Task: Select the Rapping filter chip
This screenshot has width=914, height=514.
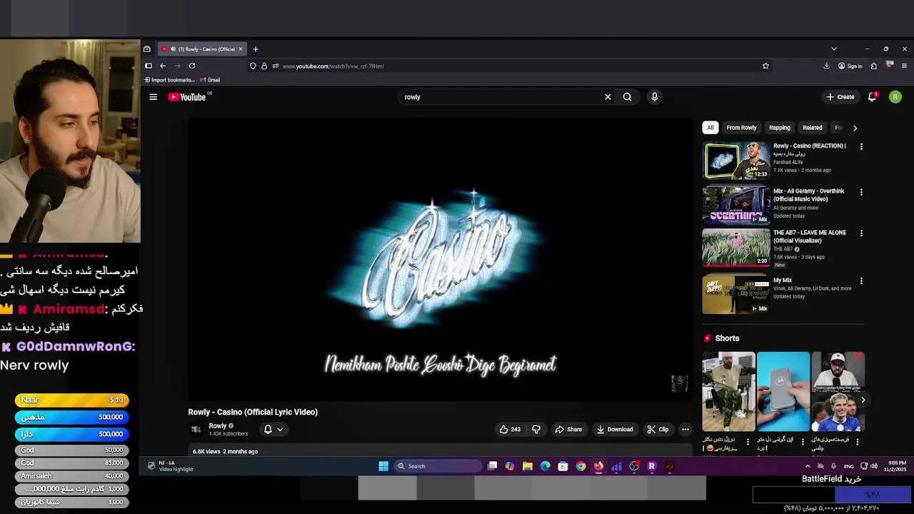Action: 779,128
